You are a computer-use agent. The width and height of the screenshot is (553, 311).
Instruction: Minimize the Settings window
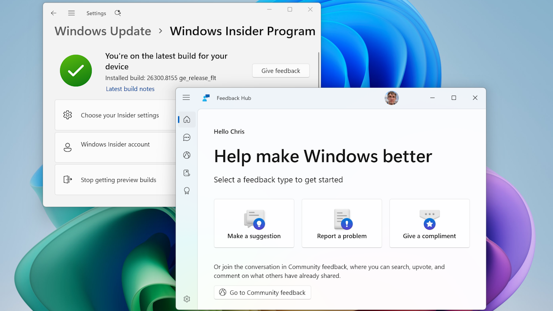(269, 10)
